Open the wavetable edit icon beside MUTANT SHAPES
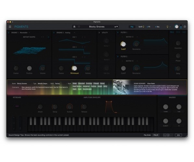 pyautogui.click(x=48, y=37)
